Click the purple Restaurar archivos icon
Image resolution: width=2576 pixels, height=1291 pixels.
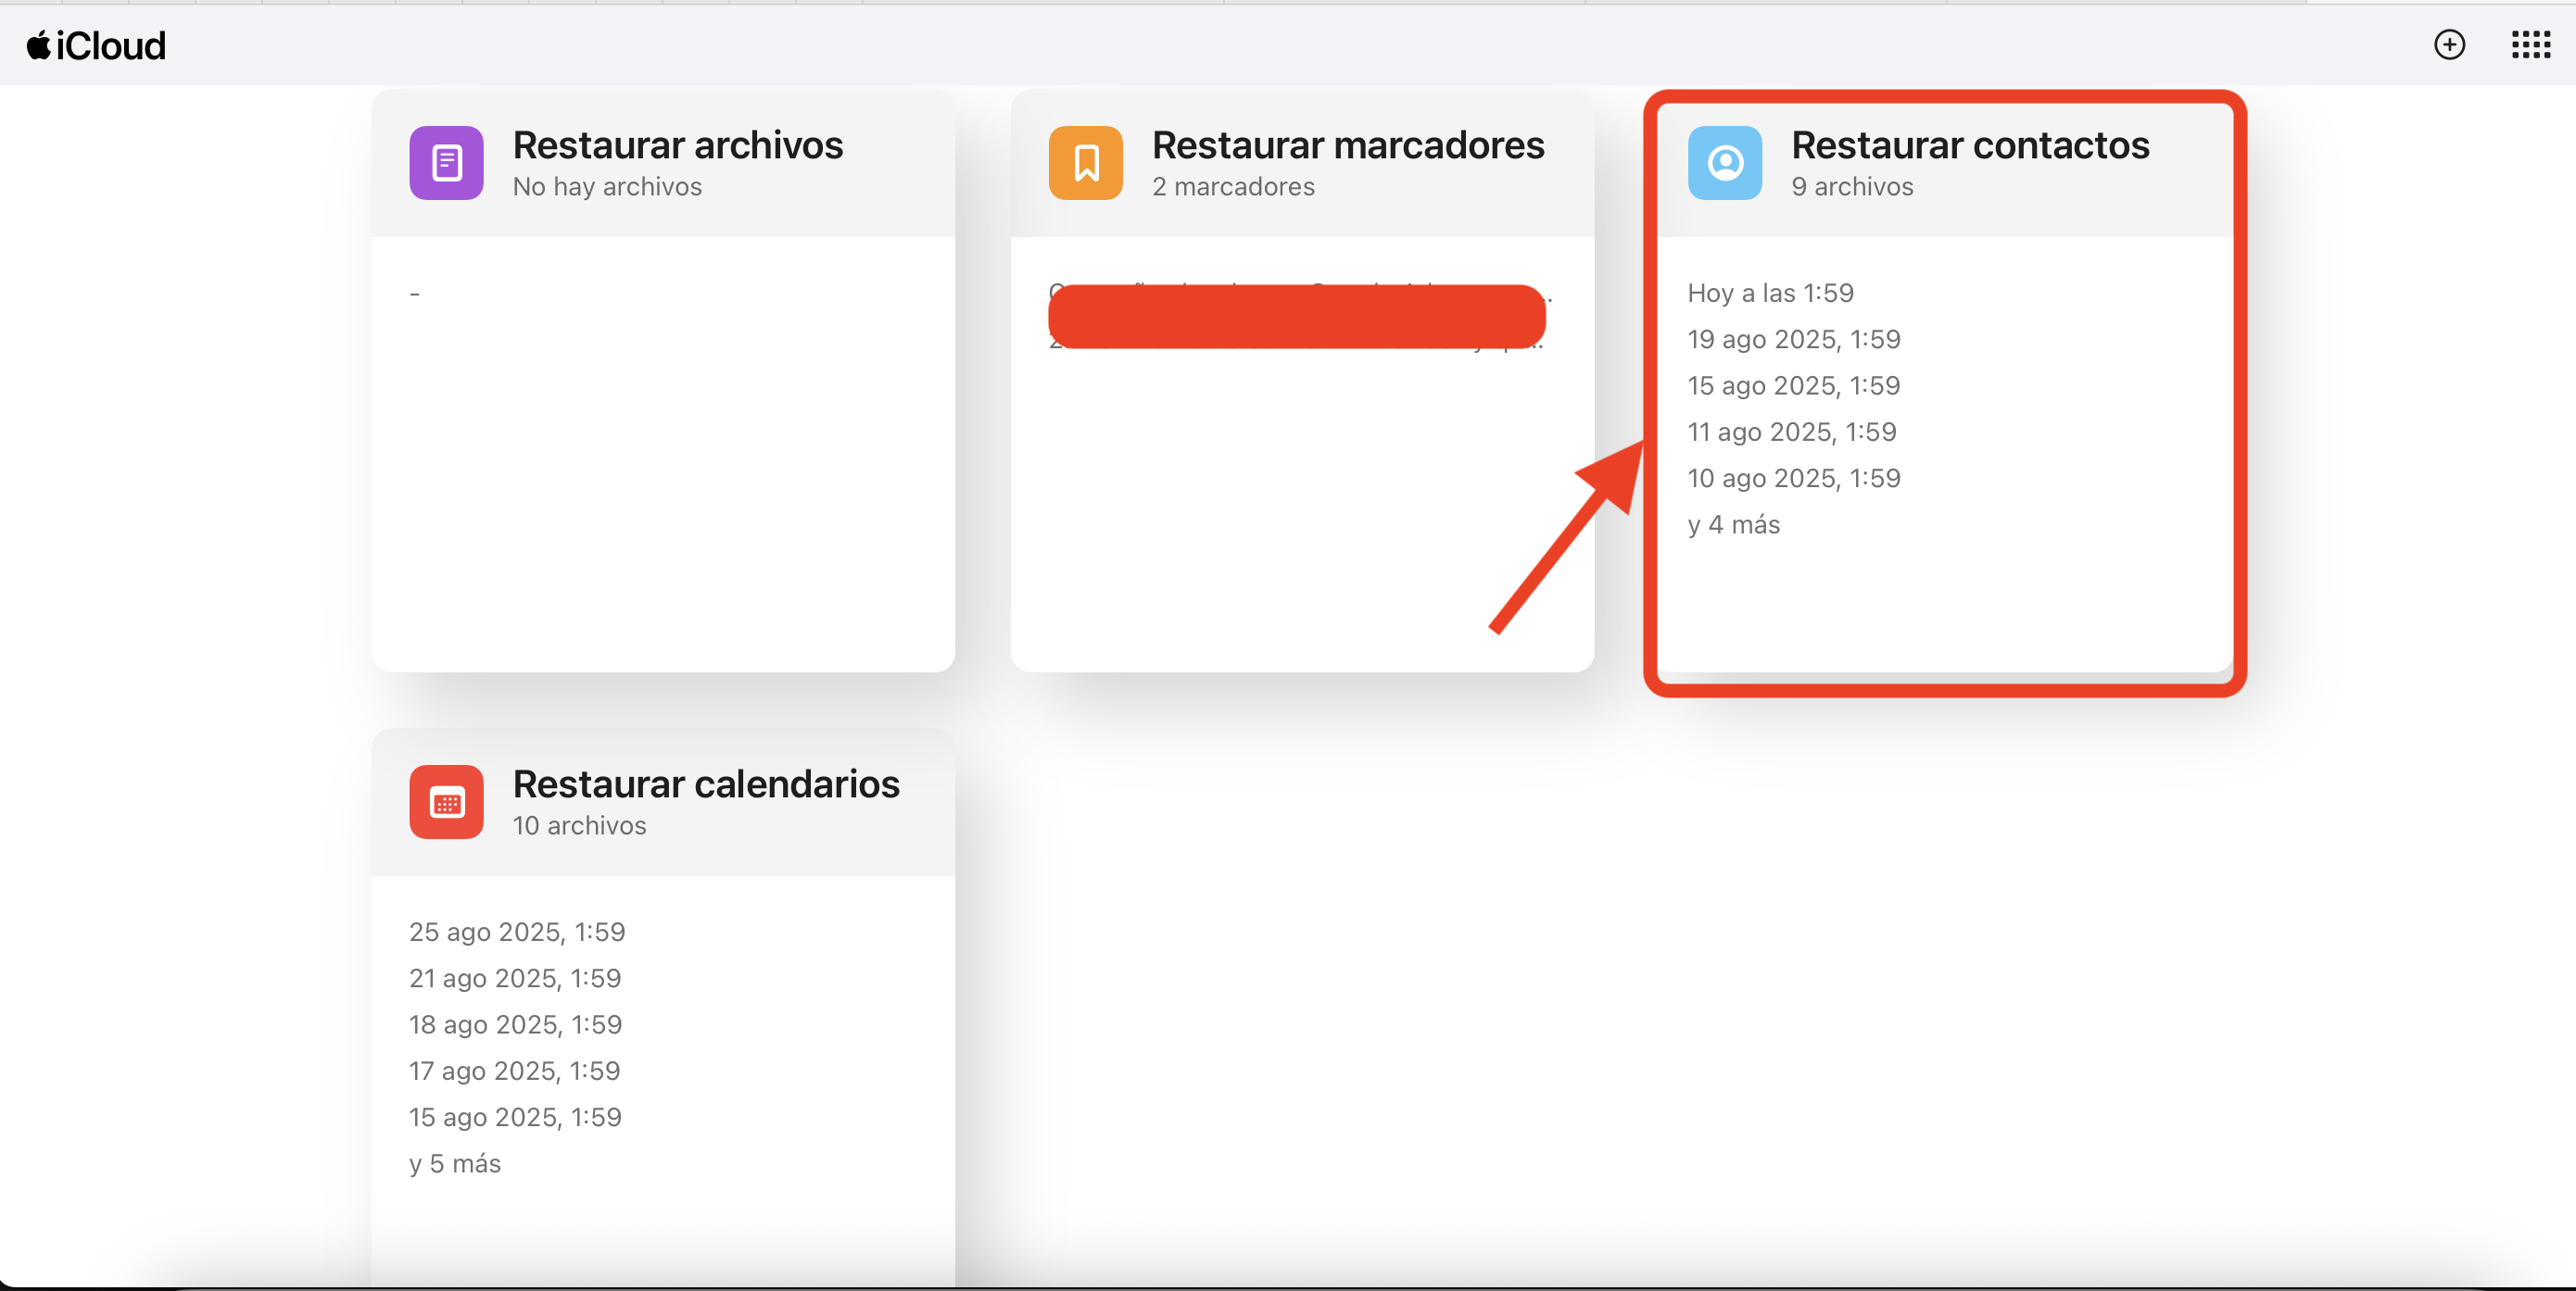pyautogui.click(x=446, y=163)
